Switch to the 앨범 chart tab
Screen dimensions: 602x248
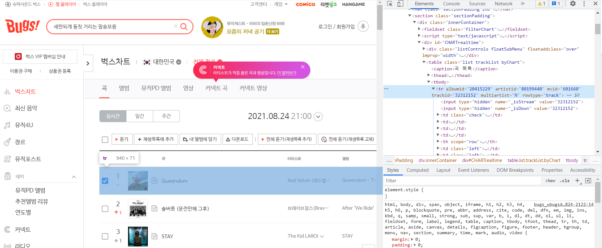124,88
